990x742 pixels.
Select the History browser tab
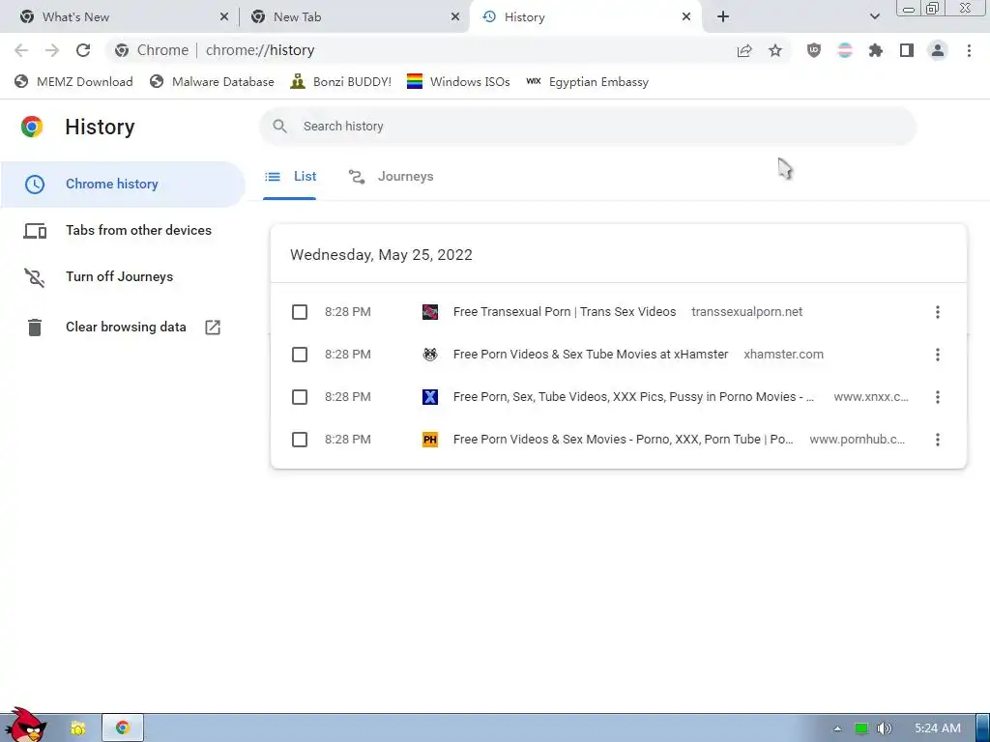[x=585, y=17]
